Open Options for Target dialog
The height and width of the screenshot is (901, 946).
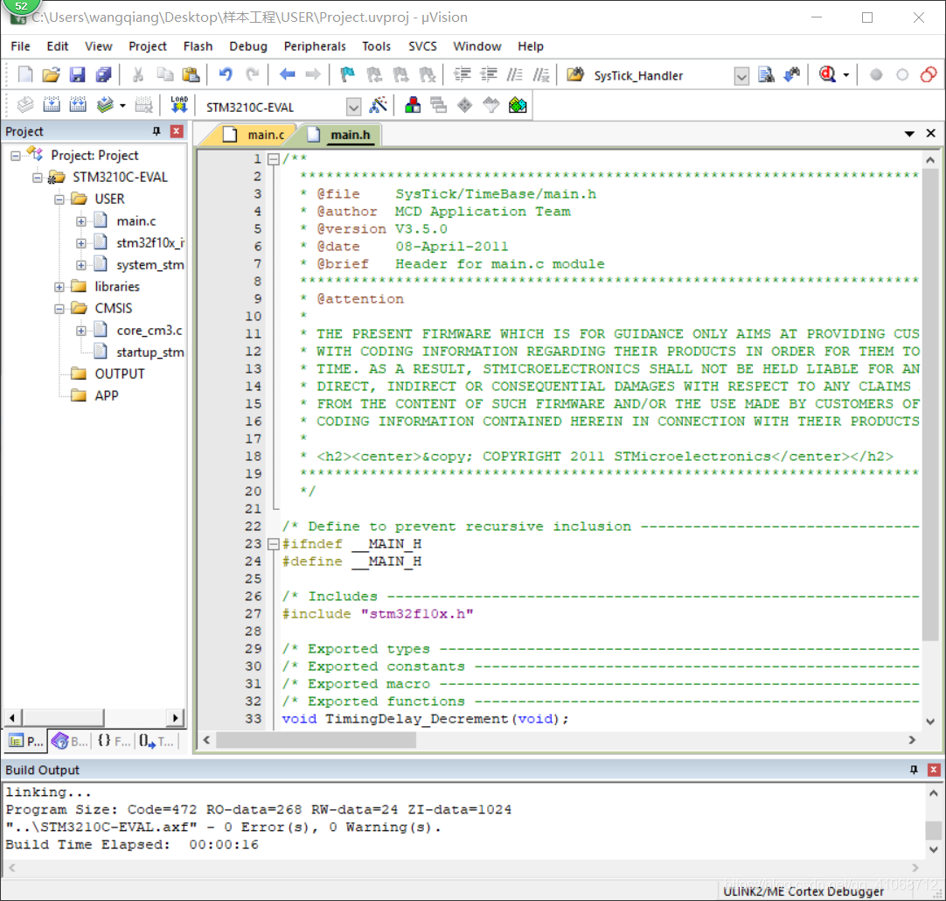point(379,104)
